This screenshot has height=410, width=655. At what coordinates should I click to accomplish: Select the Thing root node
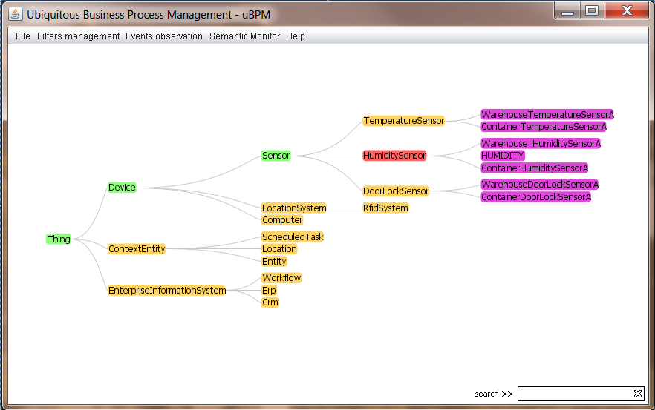[x=59, y=239]
